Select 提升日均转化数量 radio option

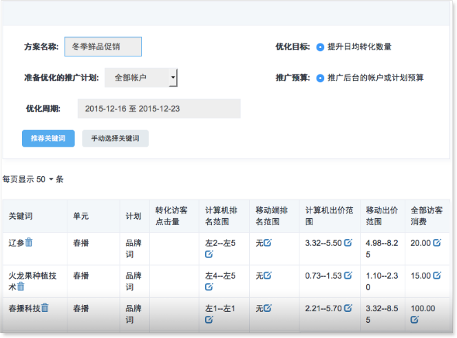click(320, 47)
